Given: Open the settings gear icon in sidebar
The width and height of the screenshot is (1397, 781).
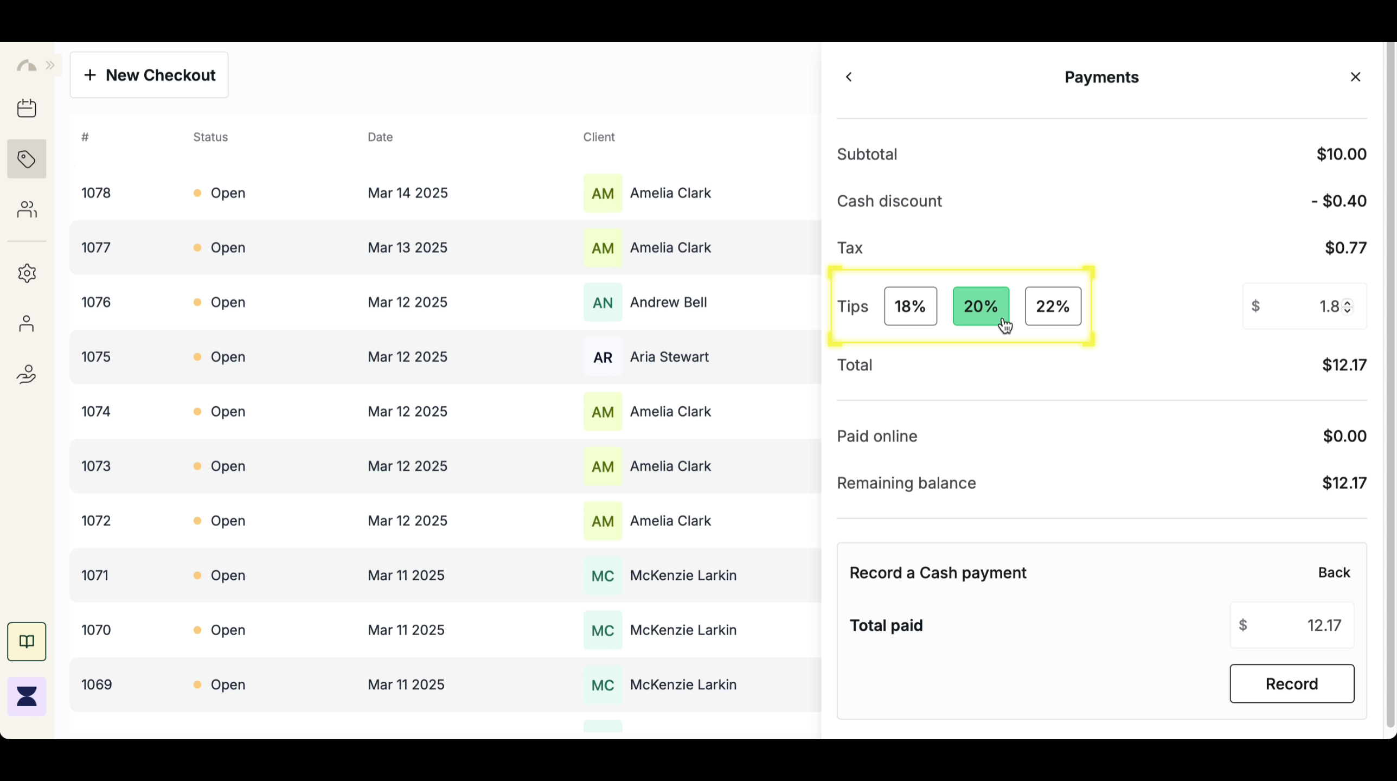Looking at the screenshot, I should (x=27, y=273).
